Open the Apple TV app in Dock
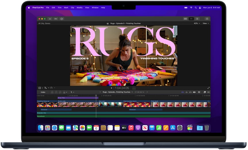The width and height of the screenshot is (248, 150). [124, 128]
